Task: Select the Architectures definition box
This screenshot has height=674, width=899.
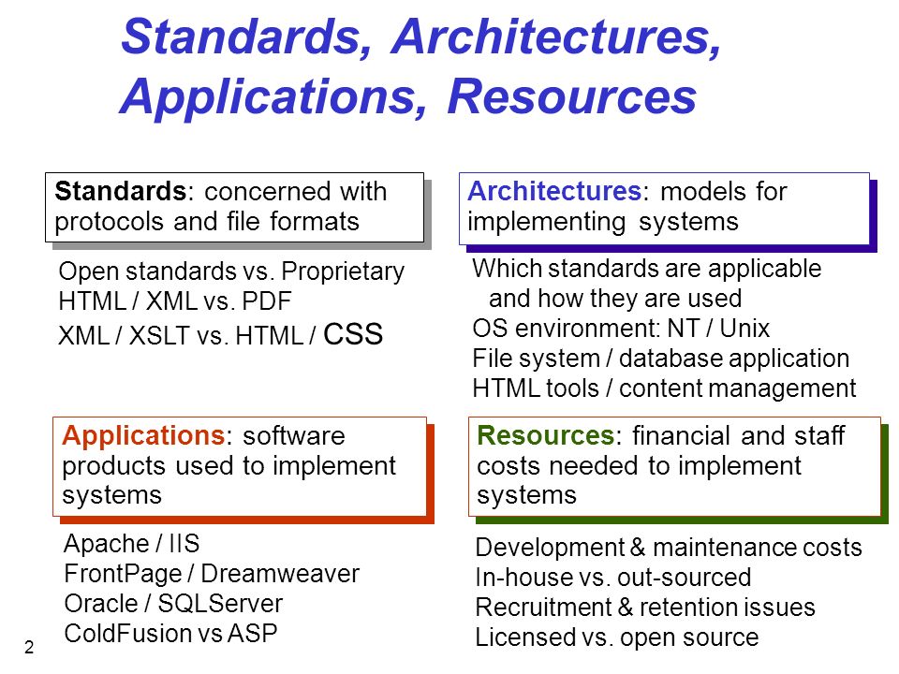Action: [664, 209]
